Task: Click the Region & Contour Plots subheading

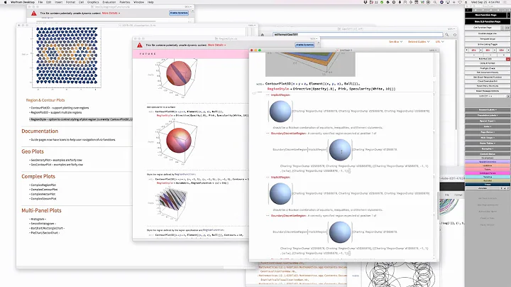Action: tap(45, 100)
